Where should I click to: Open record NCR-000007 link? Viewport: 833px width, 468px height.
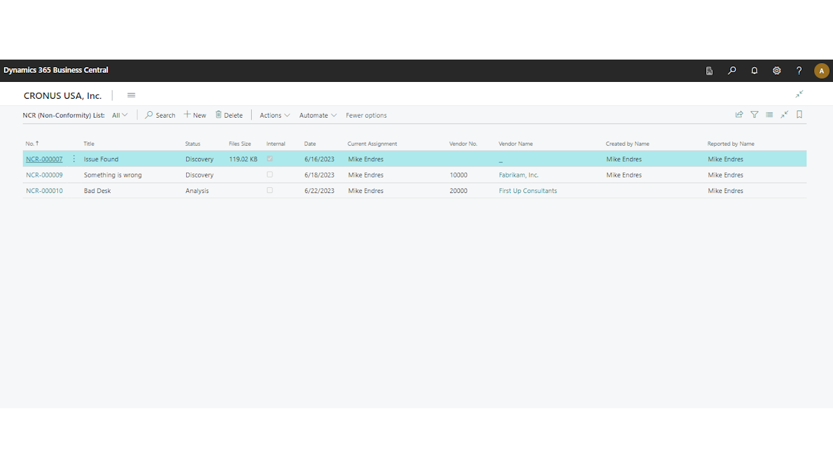[44, 159]
